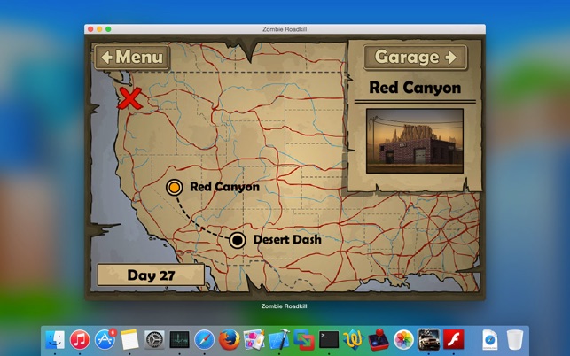
Task: Select the Desert Dash map marker
Action: click(x=238, y=240)
